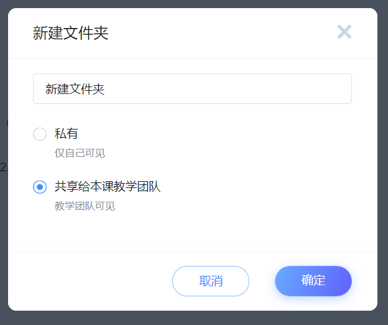Viewport: 388px width, 325px height.
Task: Click the 私有 option label text
Action: [67, 133]
